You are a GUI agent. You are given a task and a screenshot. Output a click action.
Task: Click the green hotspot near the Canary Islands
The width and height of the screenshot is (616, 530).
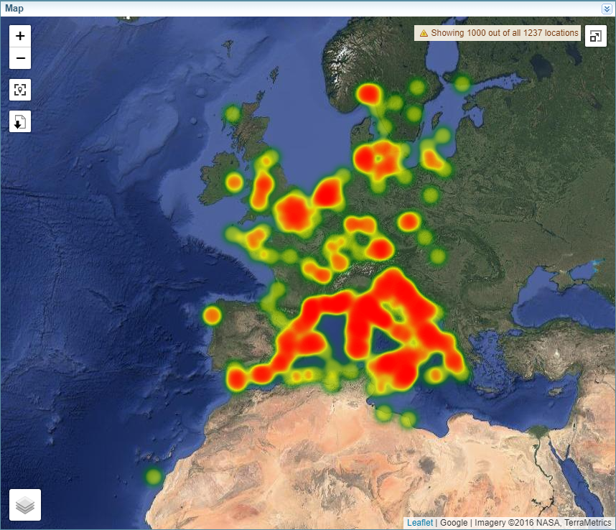click(x=153, y=476)
